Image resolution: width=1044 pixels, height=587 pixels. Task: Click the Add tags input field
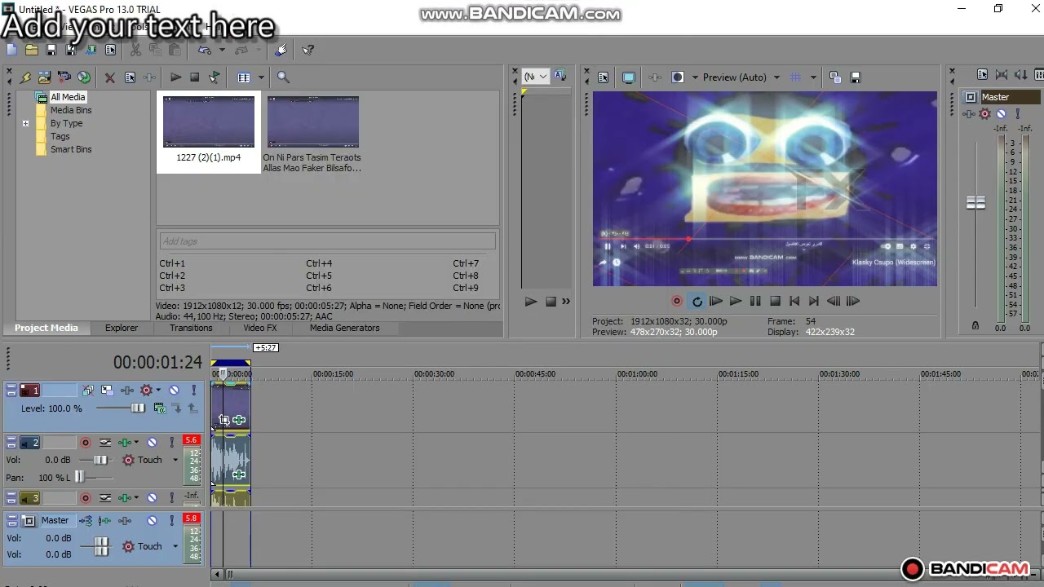pyautogui.click(x=326, y=241)
